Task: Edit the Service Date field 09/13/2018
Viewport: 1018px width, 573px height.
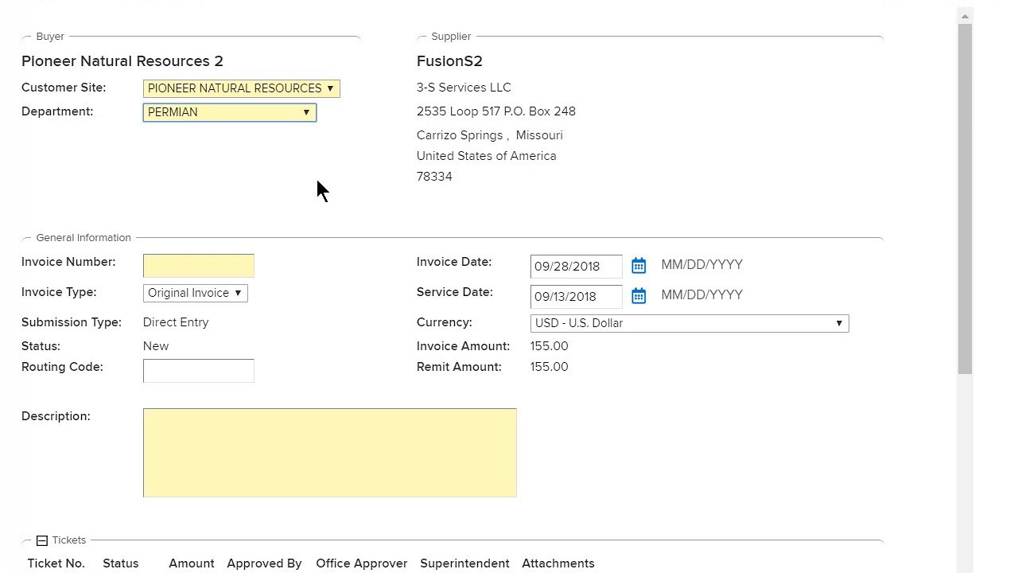Action: [577, 297]
